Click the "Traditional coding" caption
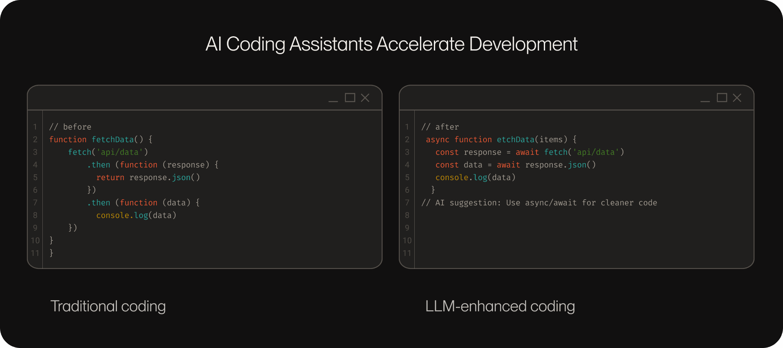The width and height of the screenshot is (783, 348). 108,306
